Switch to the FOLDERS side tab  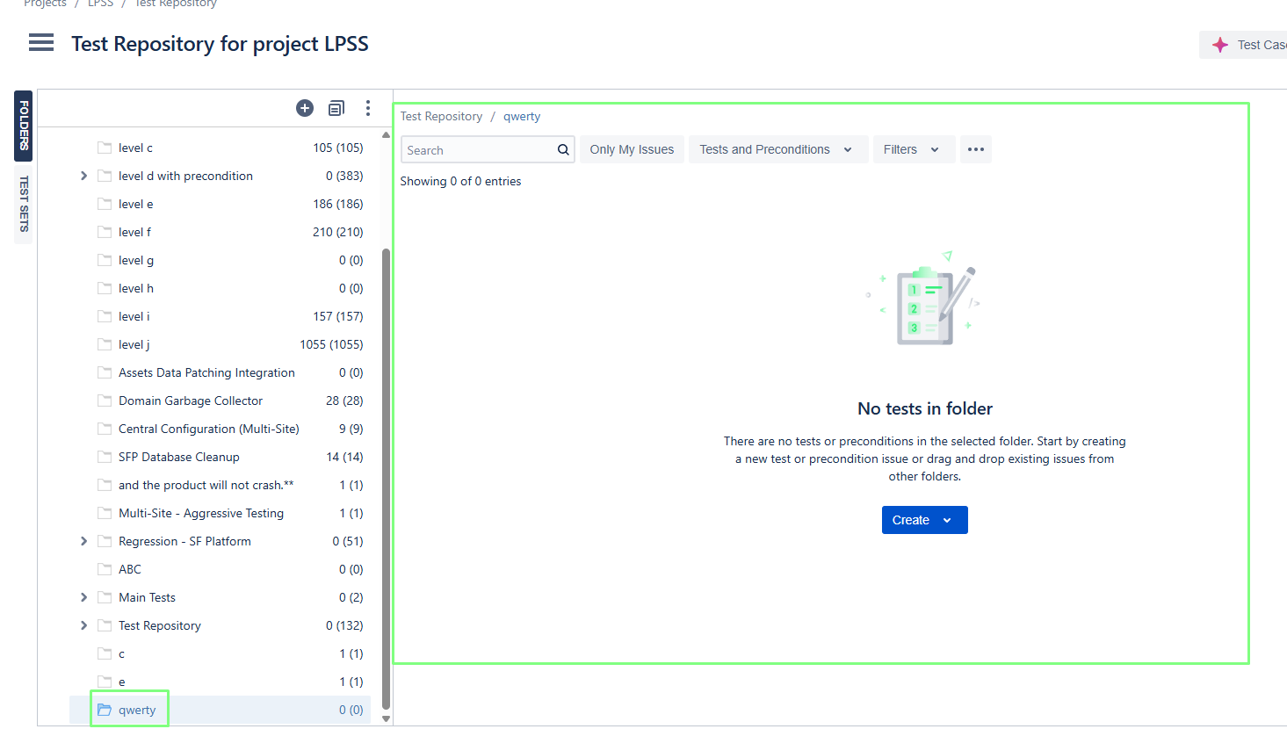click(24, 126)
